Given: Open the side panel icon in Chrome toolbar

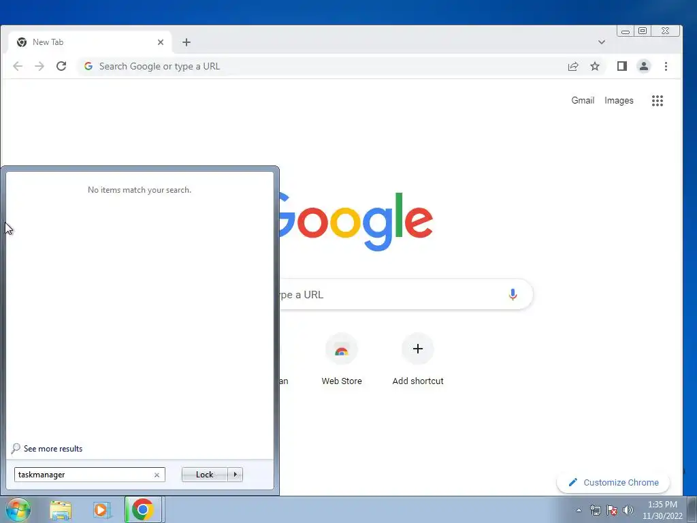Looking at the screenshot, I should [622, 66].
